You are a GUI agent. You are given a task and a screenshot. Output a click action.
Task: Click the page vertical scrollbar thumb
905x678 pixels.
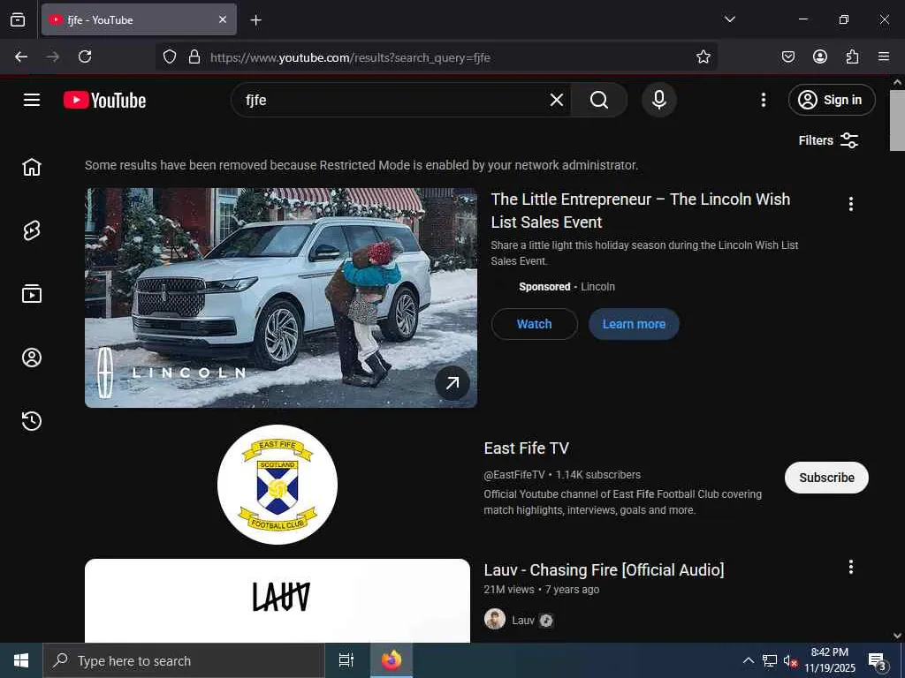coord(897,120)
